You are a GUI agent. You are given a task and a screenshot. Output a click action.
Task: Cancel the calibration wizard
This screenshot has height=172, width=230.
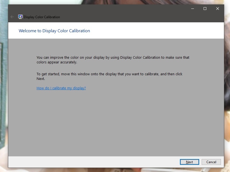[x=211, y=162]
